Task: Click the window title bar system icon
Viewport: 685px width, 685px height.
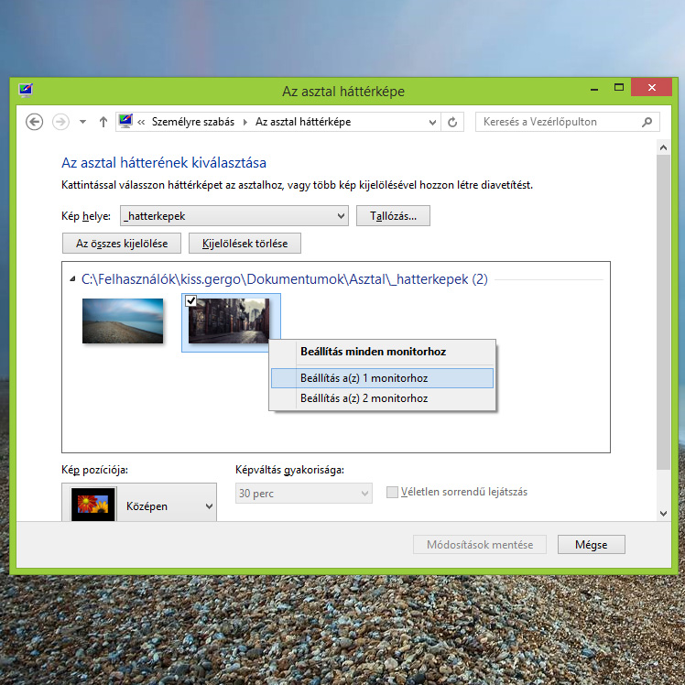Action: 26,91
